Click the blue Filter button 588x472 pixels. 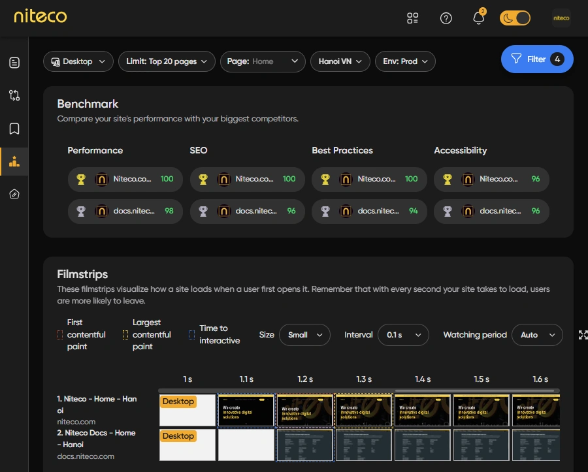(537, 59)
